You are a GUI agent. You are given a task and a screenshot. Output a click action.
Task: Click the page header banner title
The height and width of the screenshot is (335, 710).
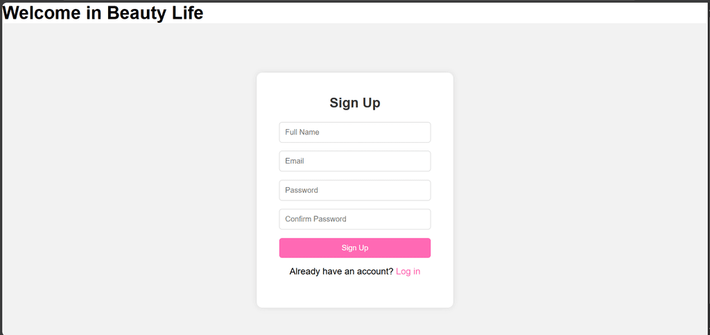[103, 12]
